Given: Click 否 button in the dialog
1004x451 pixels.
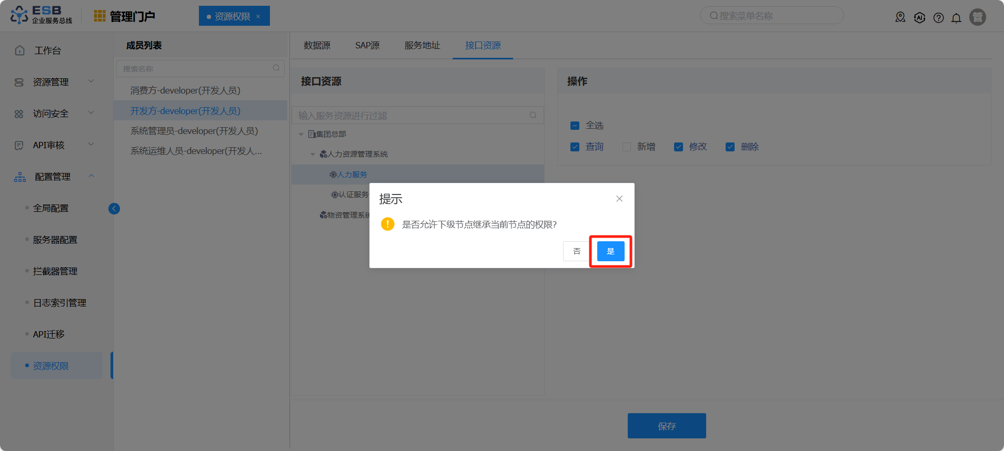Looking at the screenshot, I should pos(577,251).
